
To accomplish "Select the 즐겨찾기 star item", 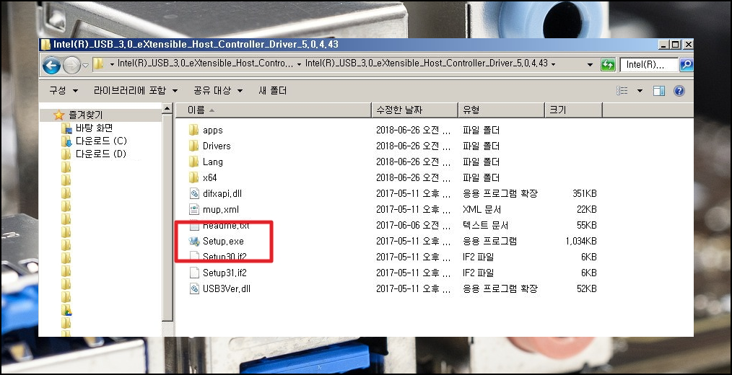I will (x=58, y=115).
